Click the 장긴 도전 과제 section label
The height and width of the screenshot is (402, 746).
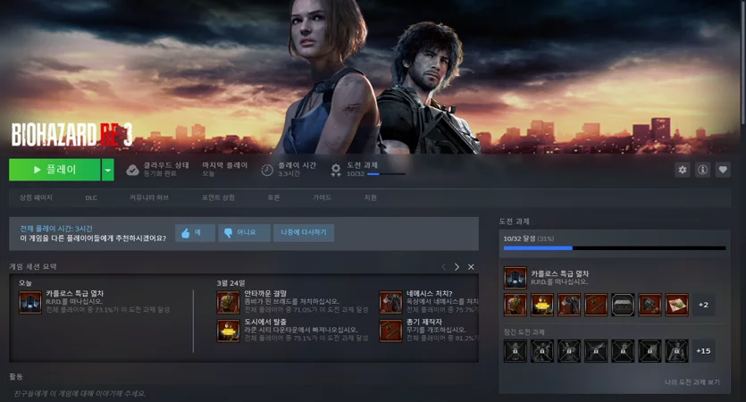pyautogui.click(x=524, y=332)
